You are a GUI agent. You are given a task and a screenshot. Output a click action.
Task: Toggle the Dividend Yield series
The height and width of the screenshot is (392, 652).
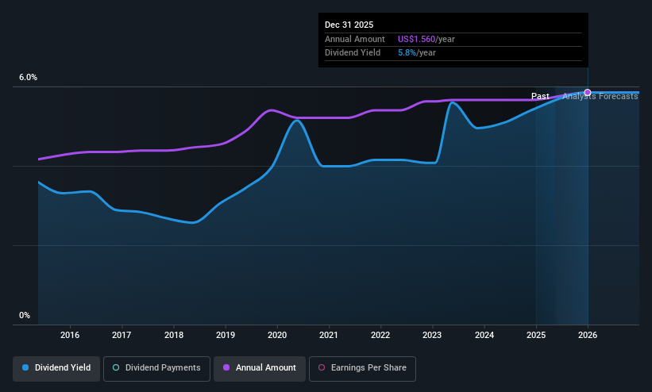click(x=56, y=368)
